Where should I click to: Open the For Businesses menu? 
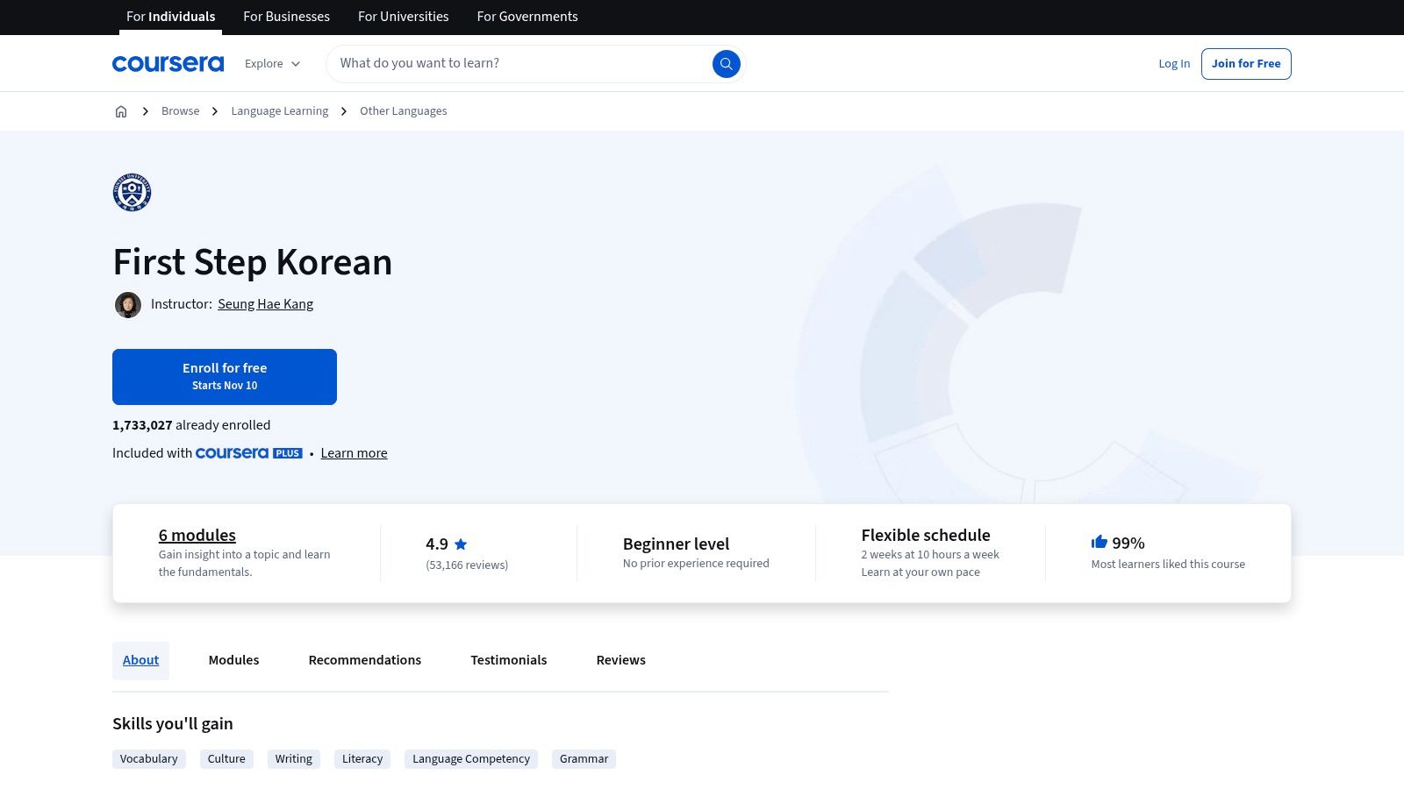pyautogui.click(x=286, y=17)
